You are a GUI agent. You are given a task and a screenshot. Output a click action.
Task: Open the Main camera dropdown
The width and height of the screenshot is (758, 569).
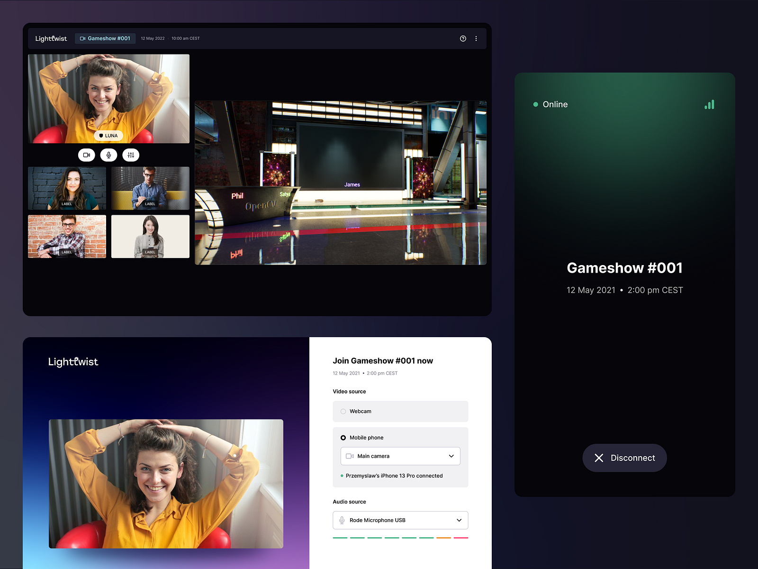click(x=451, y=456)
